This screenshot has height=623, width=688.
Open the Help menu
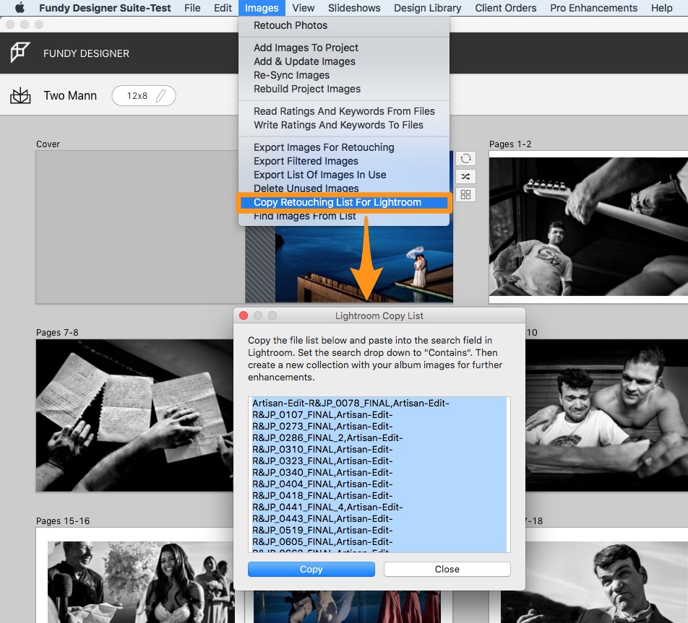tap(661, 8)
